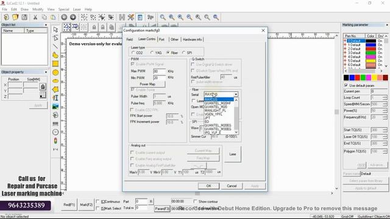Viewport: 390px width, 219px height.
Task: Click the last magnifier zoom icon
Action: click(x=216, y=17)
